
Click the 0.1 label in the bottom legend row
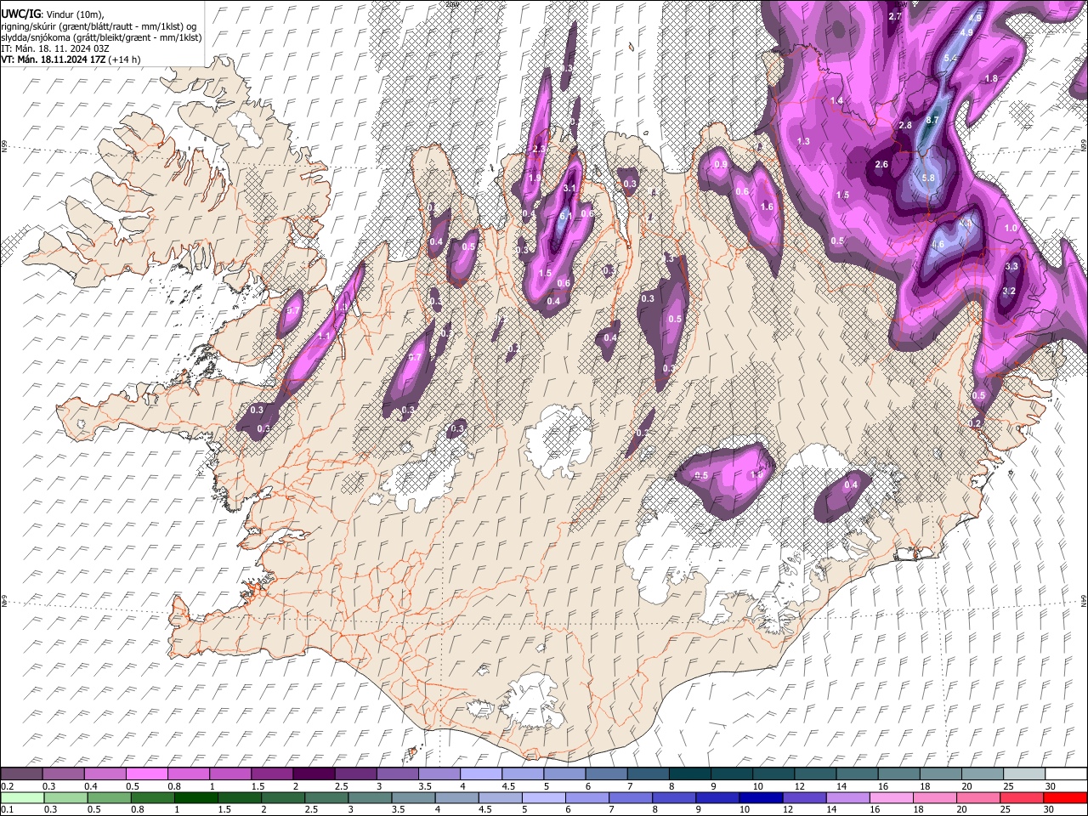click(x=7, y=811)
